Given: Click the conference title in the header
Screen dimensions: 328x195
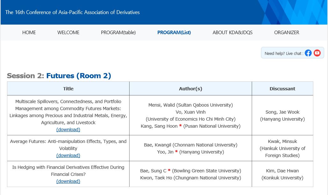Looking at the screenshot, I should pyautogui.click(x=72, y=12).
